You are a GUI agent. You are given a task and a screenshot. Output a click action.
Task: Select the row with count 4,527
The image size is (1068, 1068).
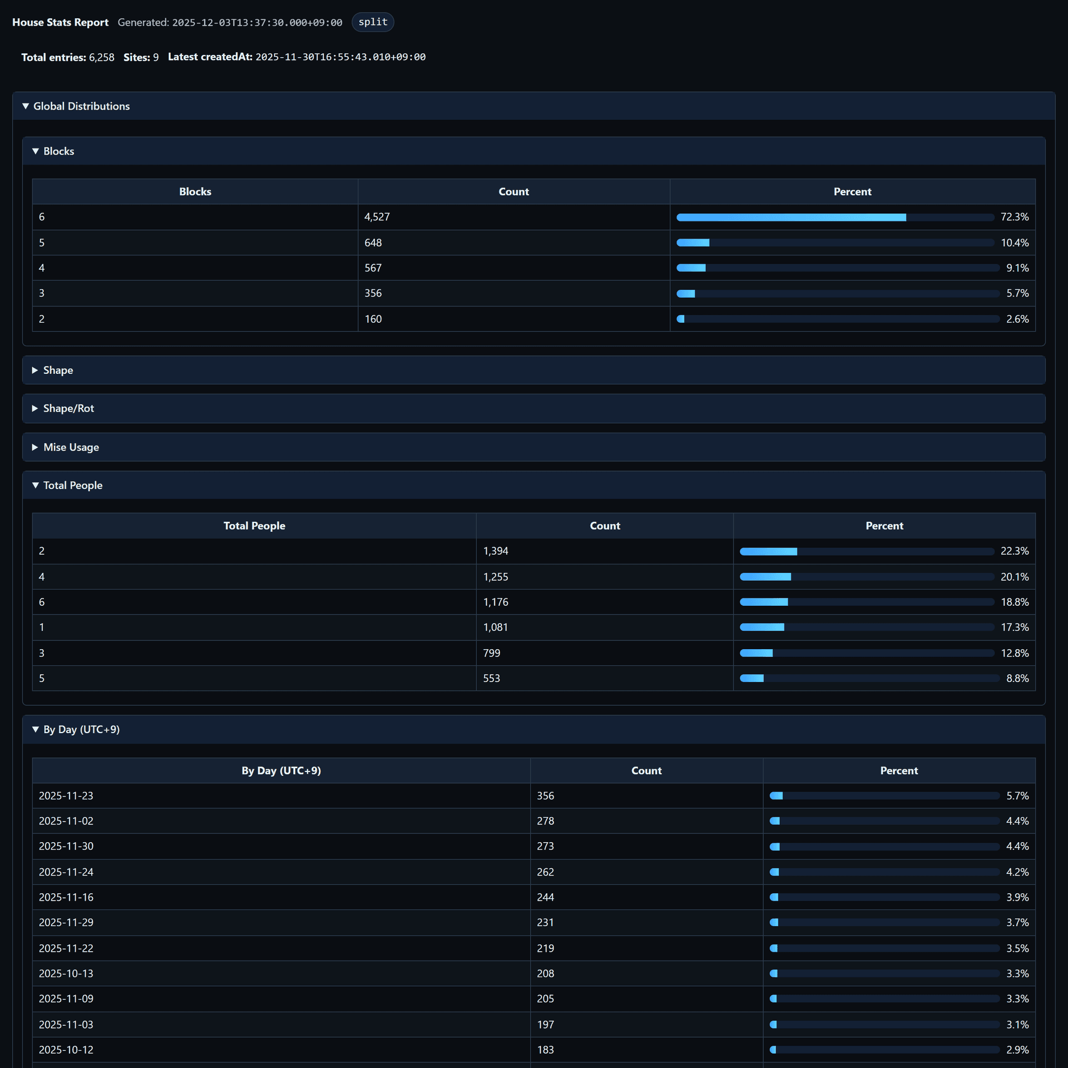pos(533,217)
